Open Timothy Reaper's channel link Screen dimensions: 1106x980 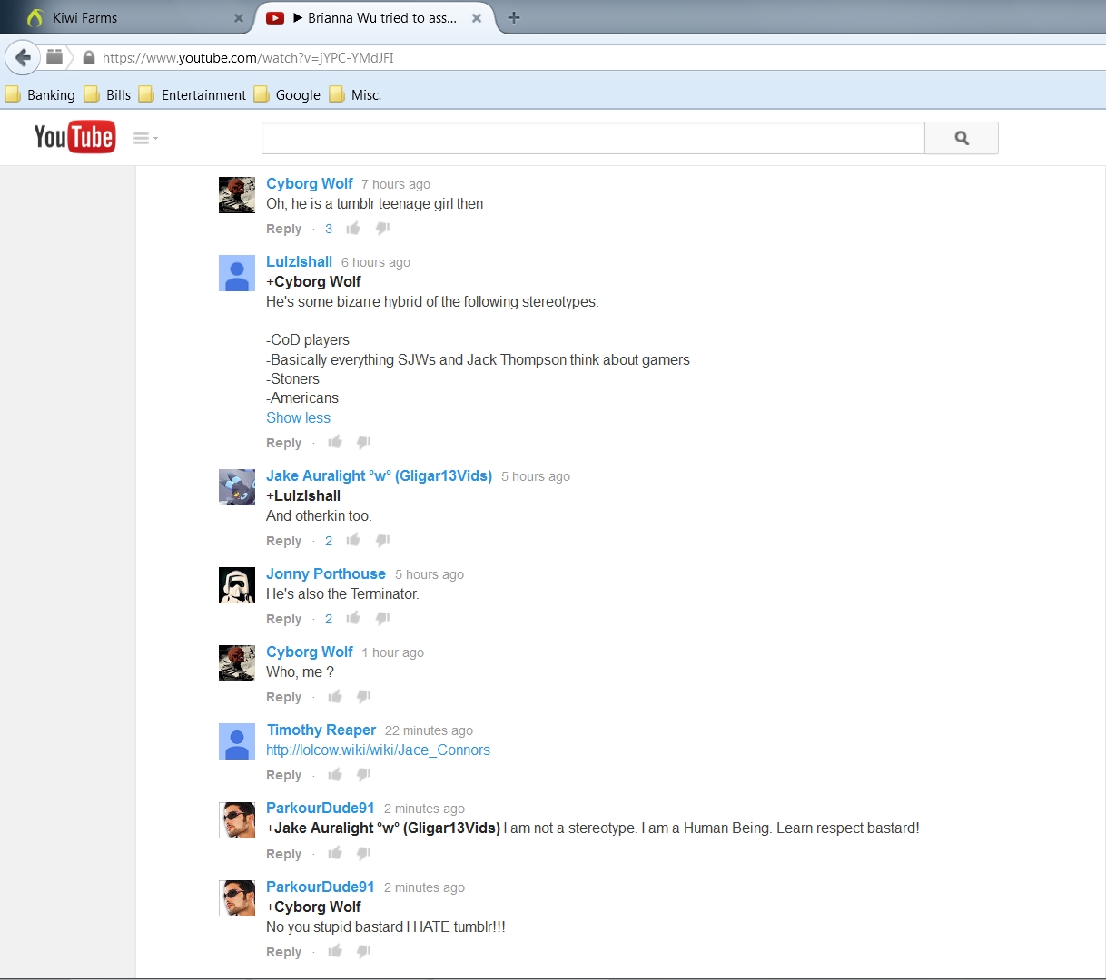pyautogui.click(x=321, y=730)
